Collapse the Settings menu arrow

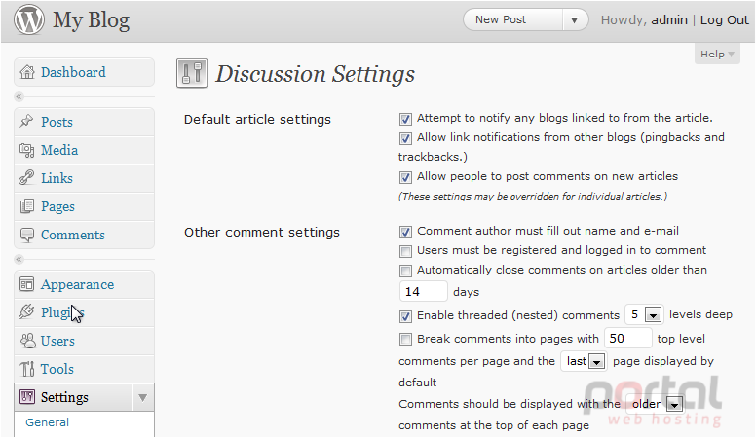click(x=142, y=397)
